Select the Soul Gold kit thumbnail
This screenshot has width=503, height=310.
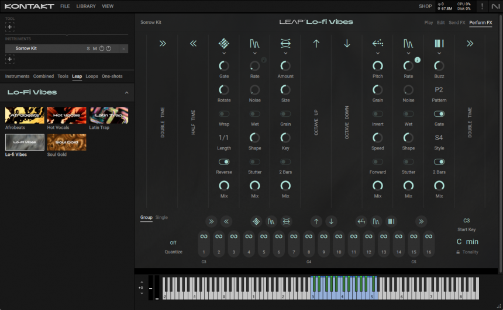point(67,142)
